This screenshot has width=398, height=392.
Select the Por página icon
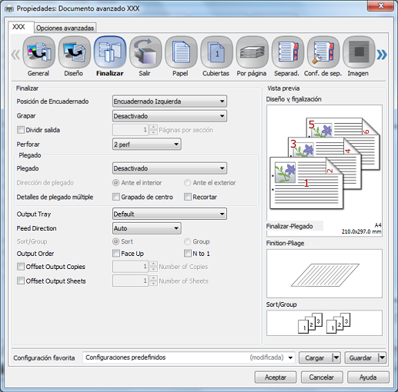tap(253, 52)
